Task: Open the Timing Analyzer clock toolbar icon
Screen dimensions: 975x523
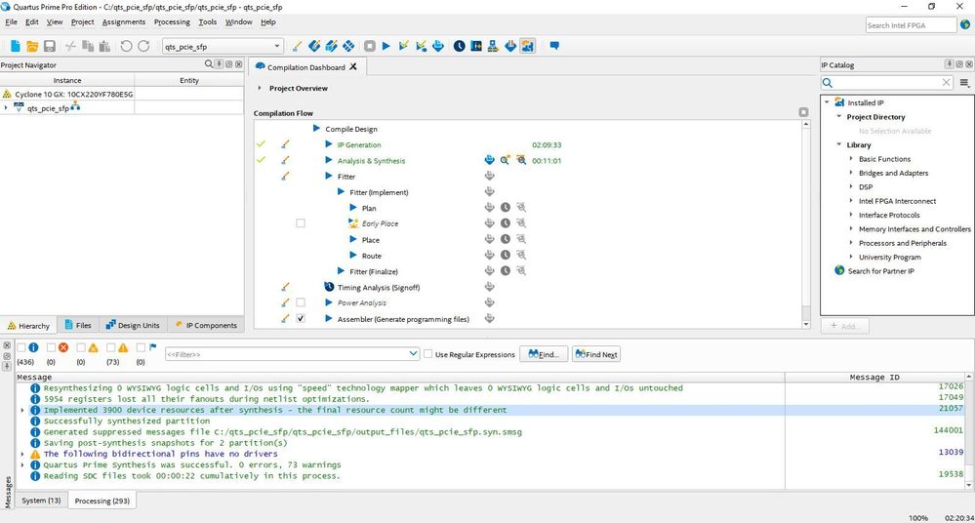Action: 459,46
